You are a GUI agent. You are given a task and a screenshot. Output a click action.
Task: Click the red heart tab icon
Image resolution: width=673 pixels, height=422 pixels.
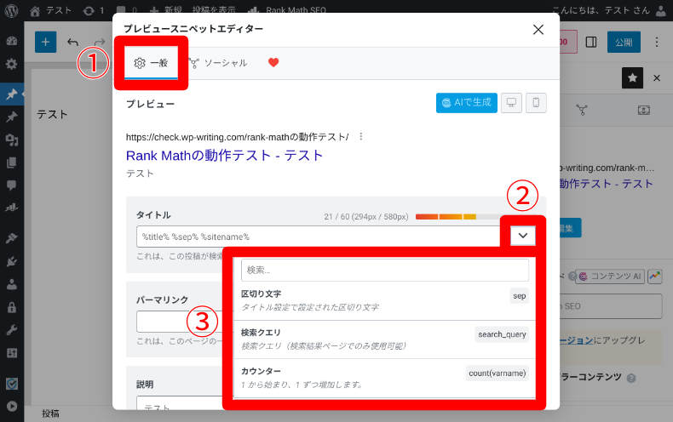pos(273,63)
